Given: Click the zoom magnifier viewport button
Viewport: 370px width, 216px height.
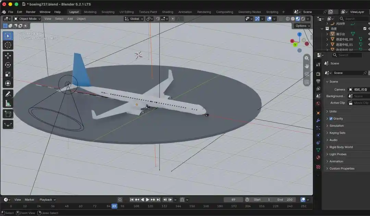Looking at the screenshot, I should (x=307, y=58).
